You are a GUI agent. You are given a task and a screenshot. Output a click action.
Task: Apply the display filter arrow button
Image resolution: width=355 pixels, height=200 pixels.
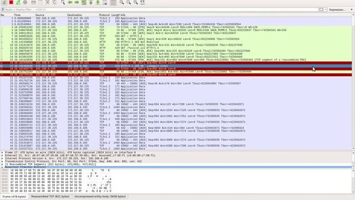tap(321, 9)
